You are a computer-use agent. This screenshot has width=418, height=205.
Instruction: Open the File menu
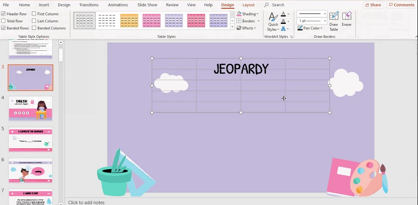tap(5, 5)
